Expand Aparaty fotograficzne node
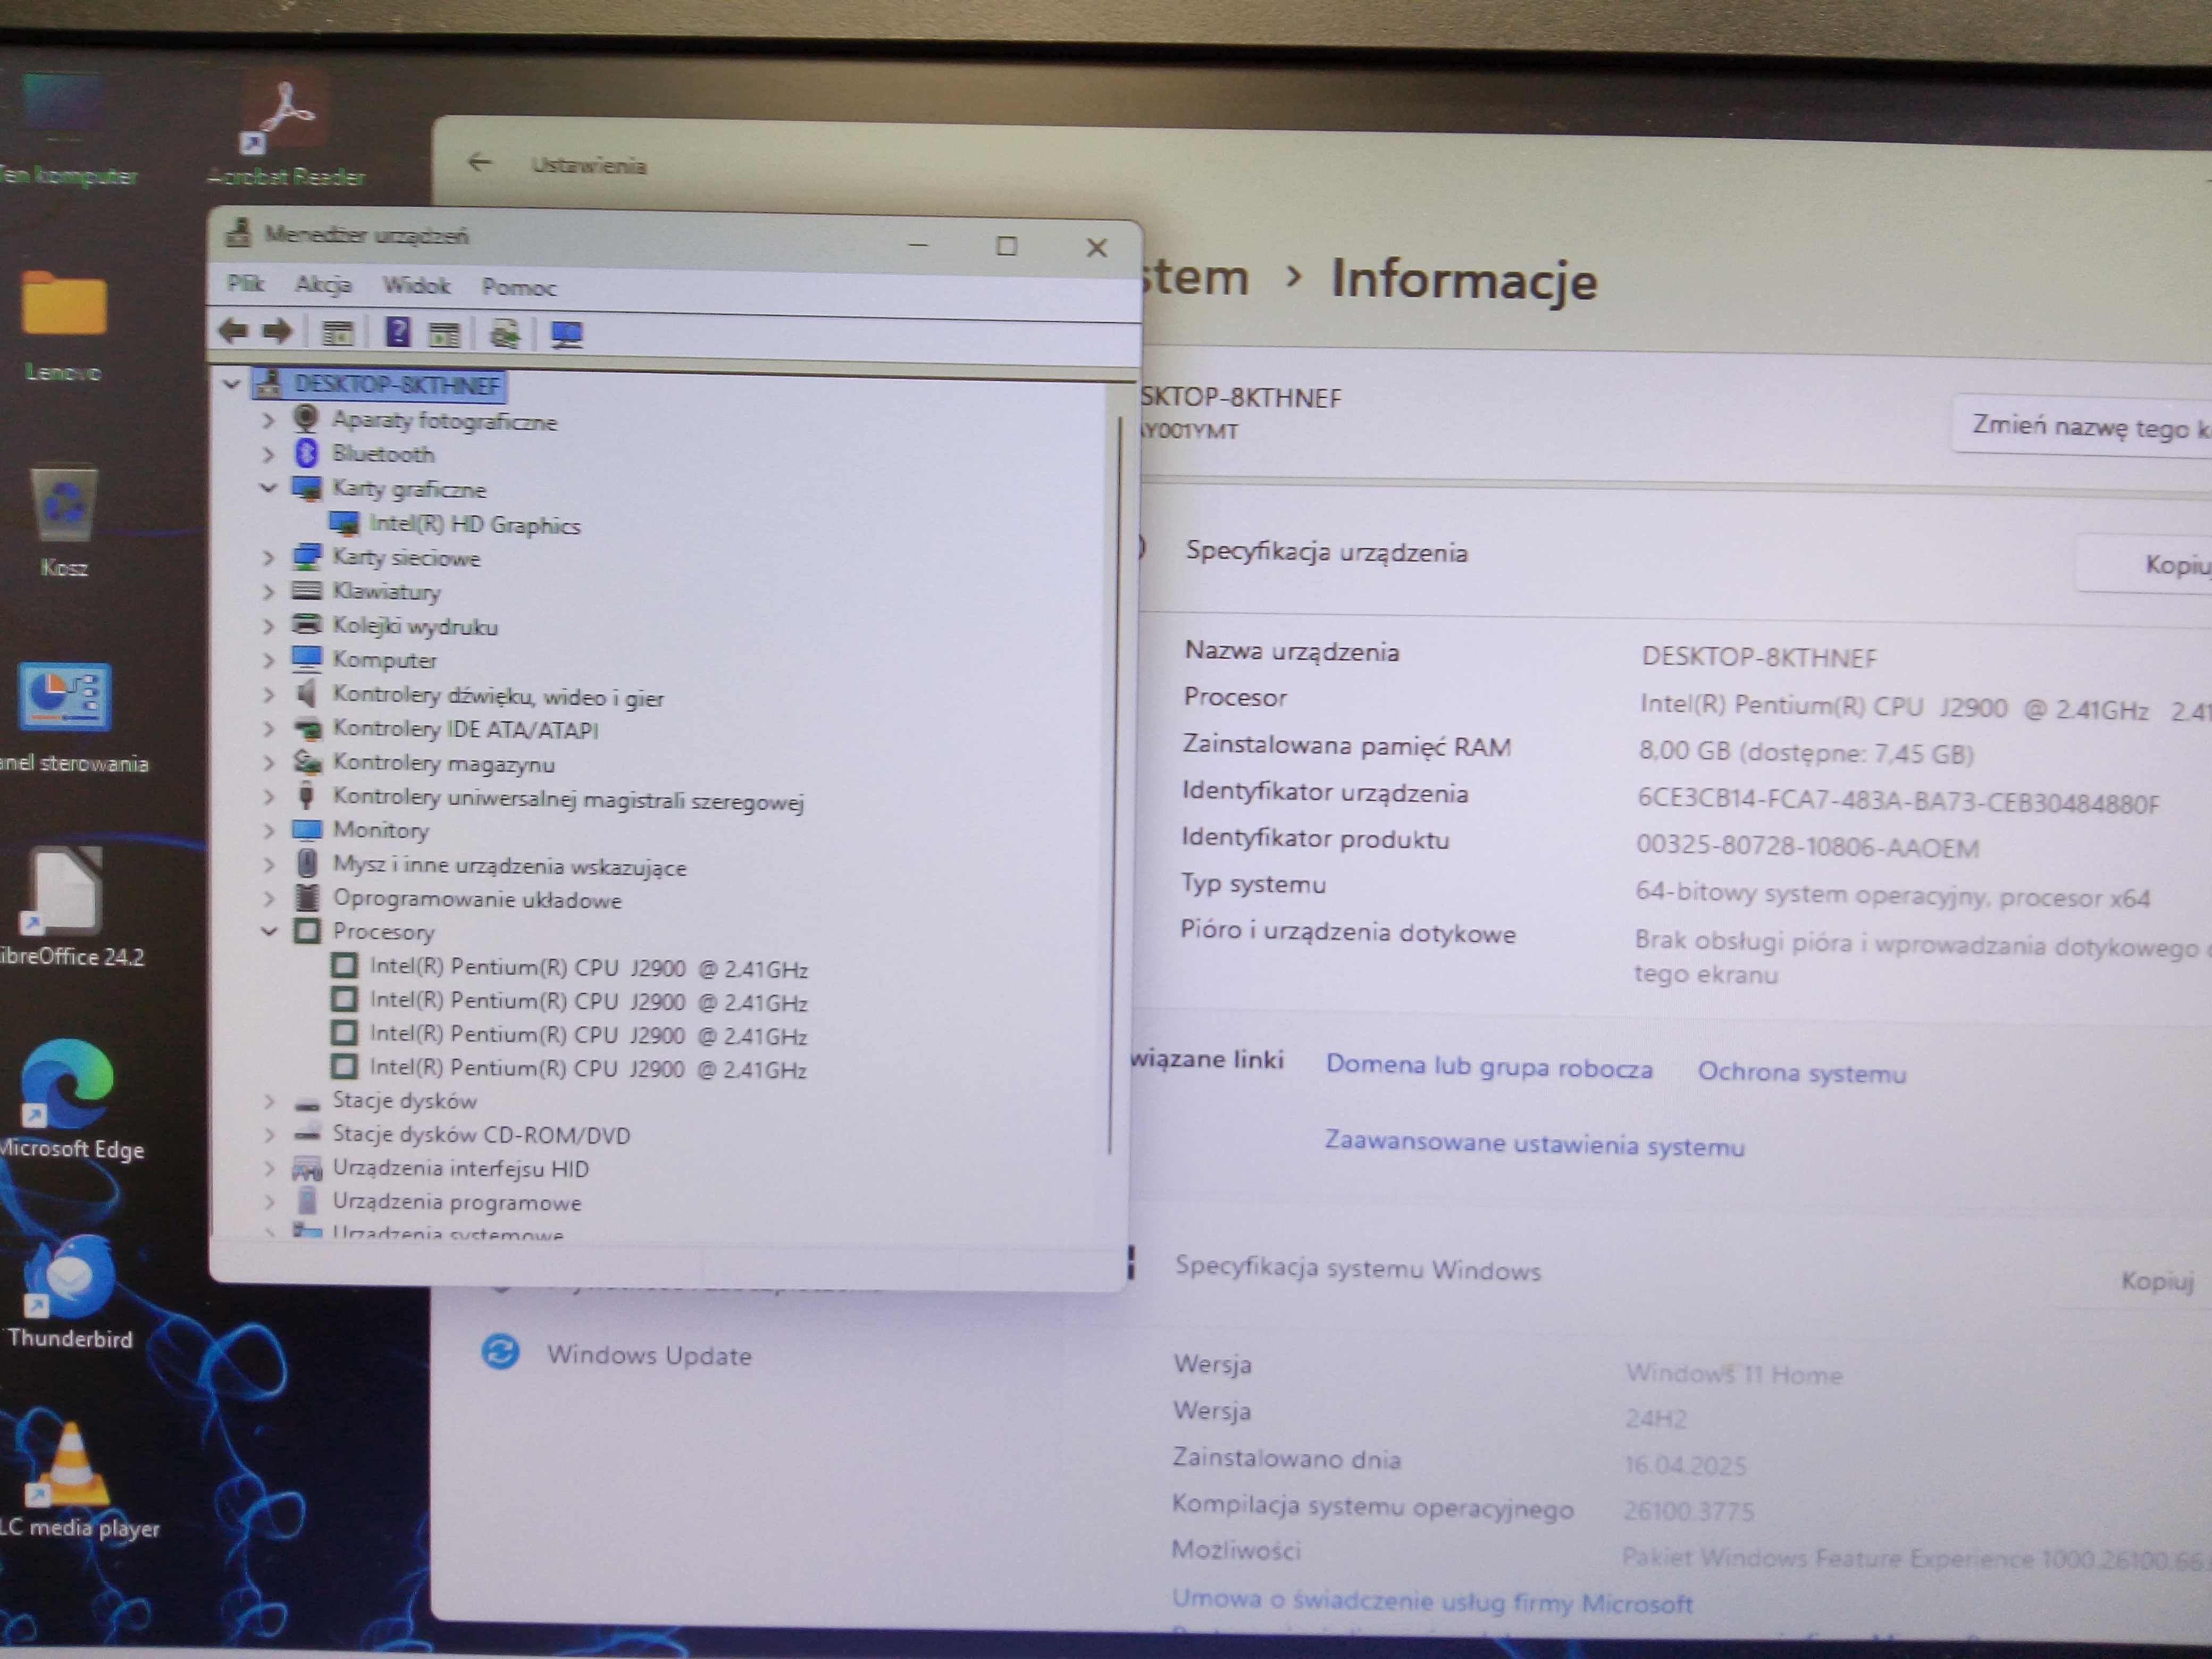2212x1659 pixels. (268, 421)
